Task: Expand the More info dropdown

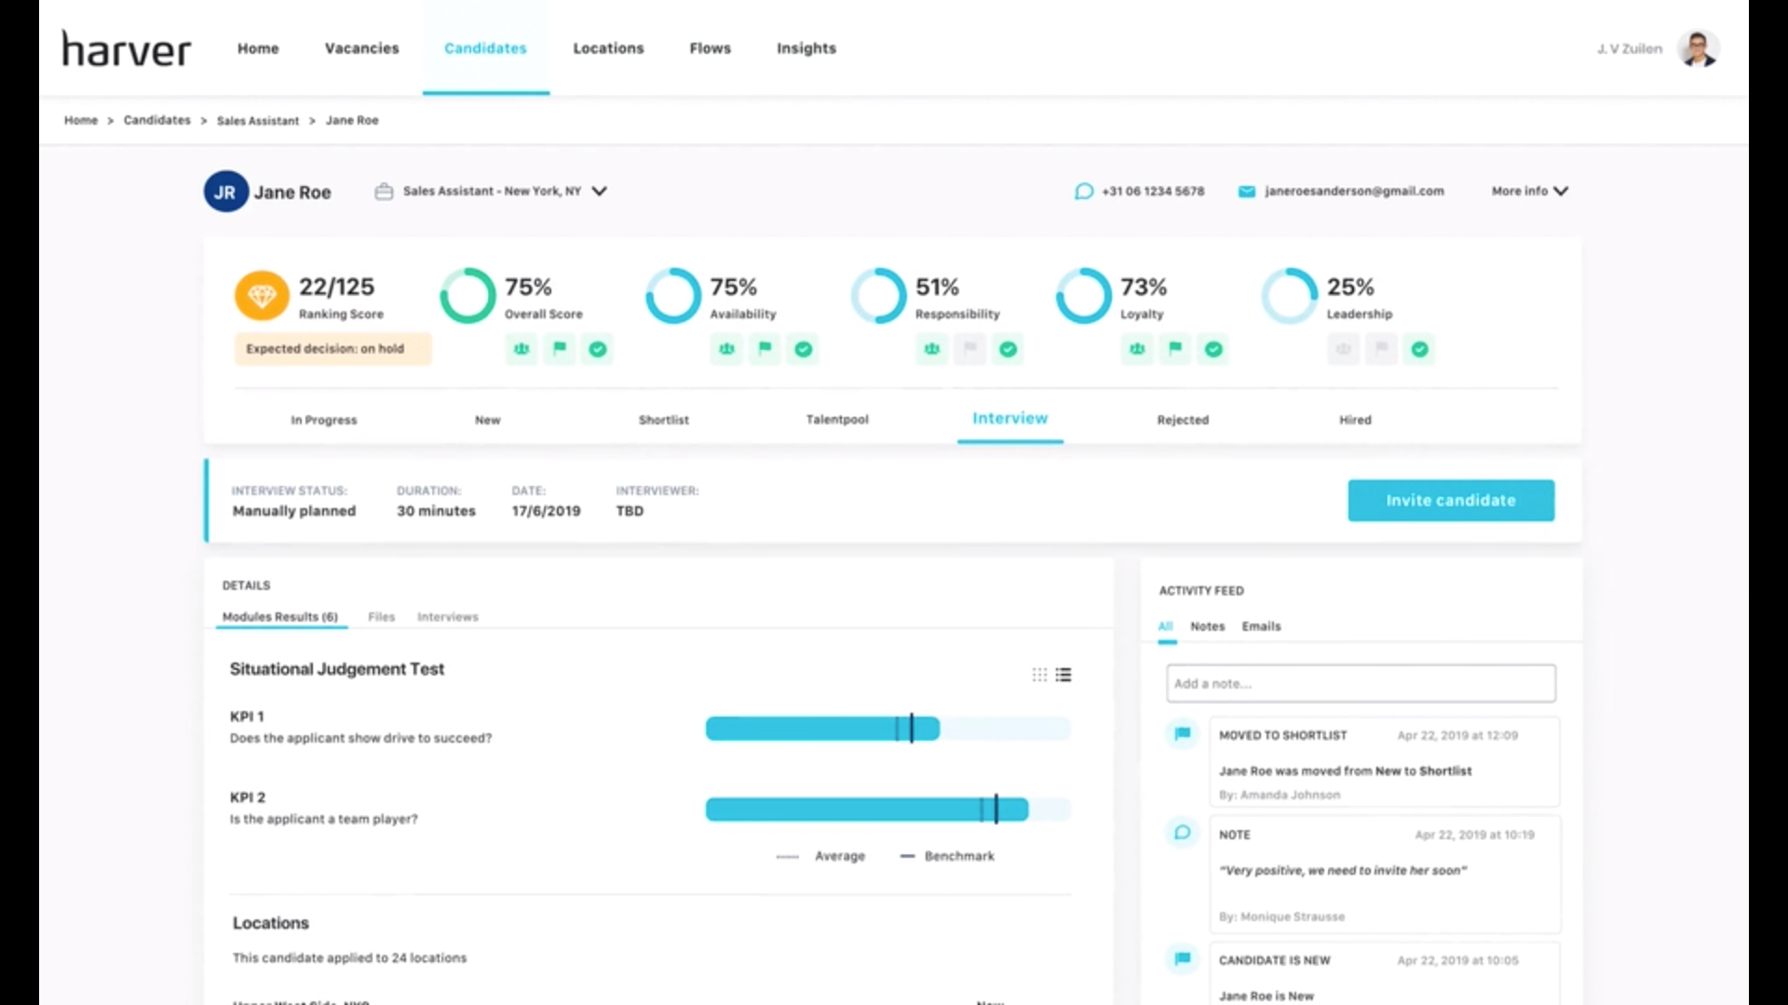Action: click(1529, 191)
